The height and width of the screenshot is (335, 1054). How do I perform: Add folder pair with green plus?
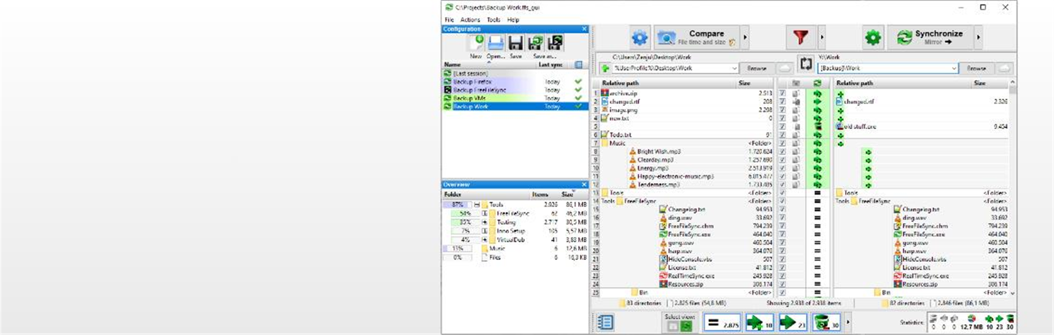click(605, 69)
